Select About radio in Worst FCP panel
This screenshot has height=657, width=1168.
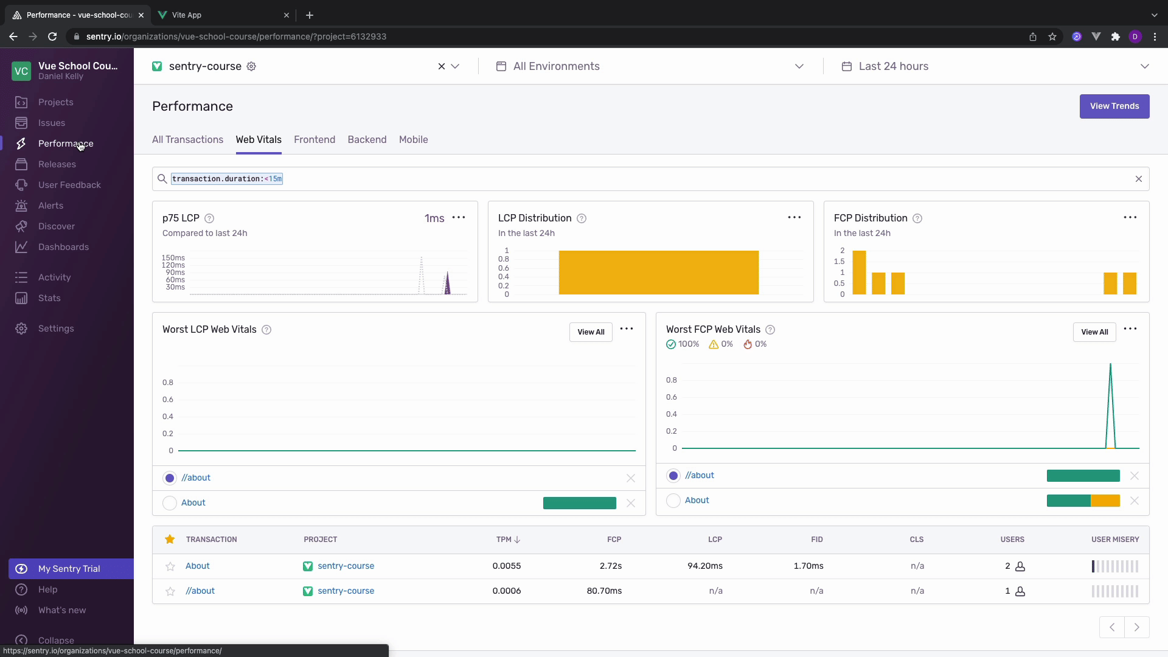(x=673, y=501)
